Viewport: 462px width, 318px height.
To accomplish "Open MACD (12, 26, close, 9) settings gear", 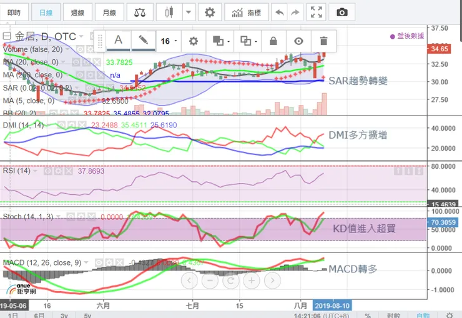I will coord(109,262).
